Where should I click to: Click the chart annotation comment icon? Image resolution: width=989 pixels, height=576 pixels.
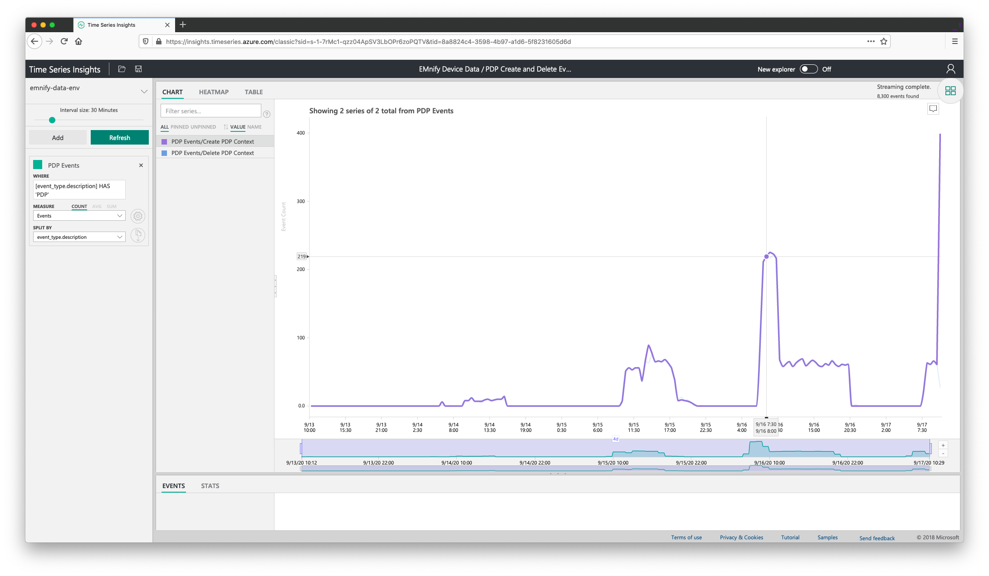(933, 109)
